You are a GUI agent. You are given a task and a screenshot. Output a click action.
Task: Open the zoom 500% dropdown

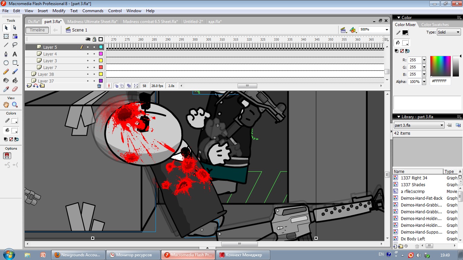[387, 30]
